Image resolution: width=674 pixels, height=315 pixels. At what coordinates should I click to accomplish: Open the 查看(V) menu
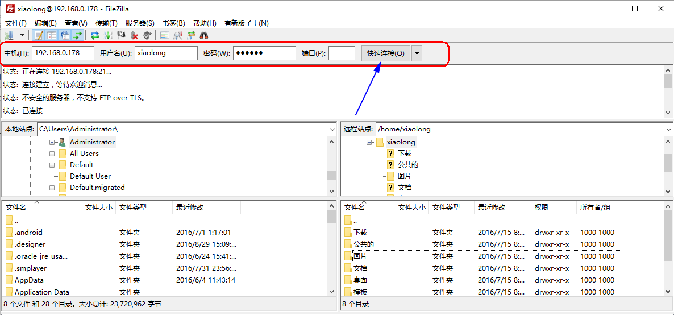(x=76, y=23)
